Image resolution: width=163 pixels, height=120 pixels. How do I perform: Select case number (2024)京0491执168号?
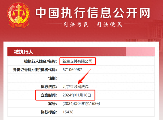pyautogui.click(x=81, y=103)
